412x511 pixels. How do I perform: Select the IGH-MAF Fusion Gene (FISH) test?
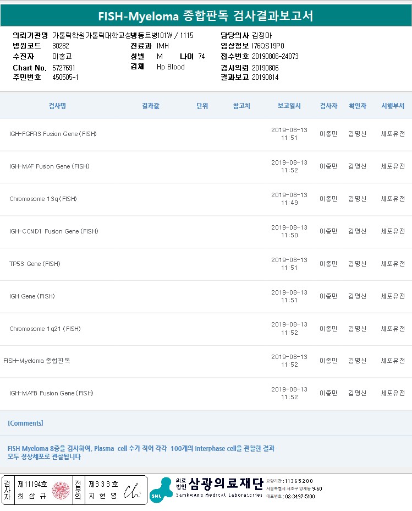[49, 166]
